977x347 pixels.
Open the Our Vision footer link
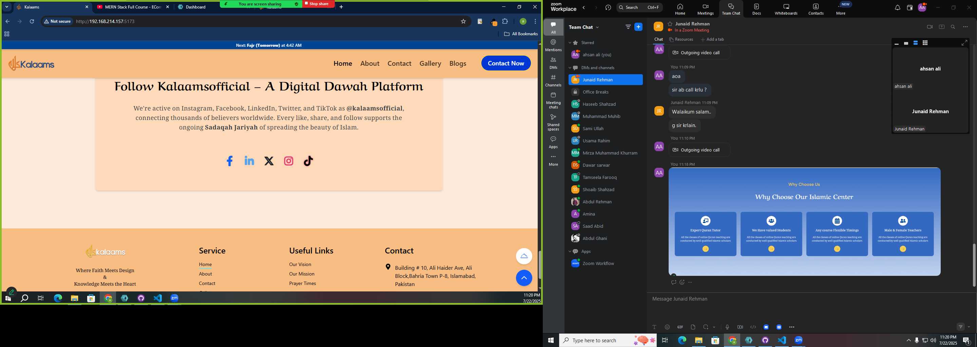click(300, 264)
